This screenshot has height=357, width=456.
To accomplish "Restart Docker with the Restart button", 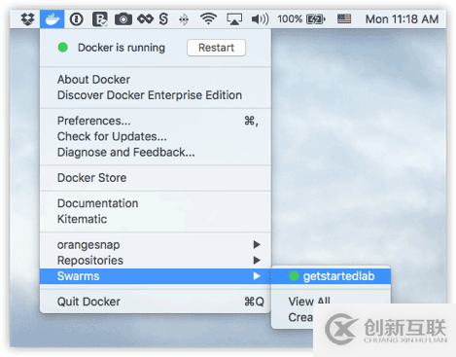I will pyautogui.click(x=216, y=48).
